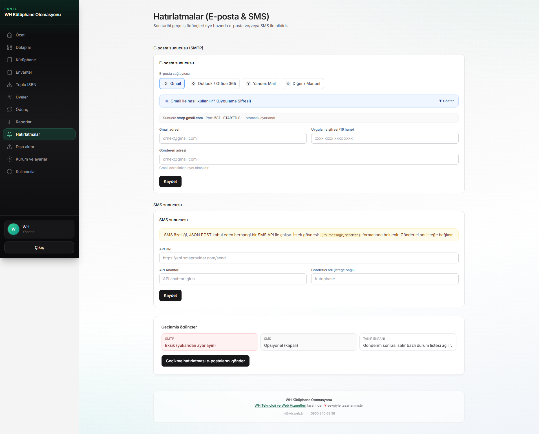Click the API URL input field
The image size is (539, 434).
309,258
